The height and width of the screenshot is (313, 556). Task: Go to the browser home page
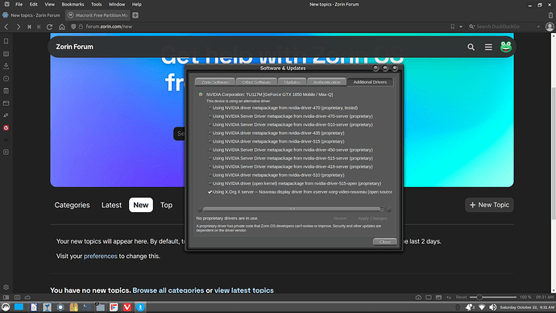point(62,27)
